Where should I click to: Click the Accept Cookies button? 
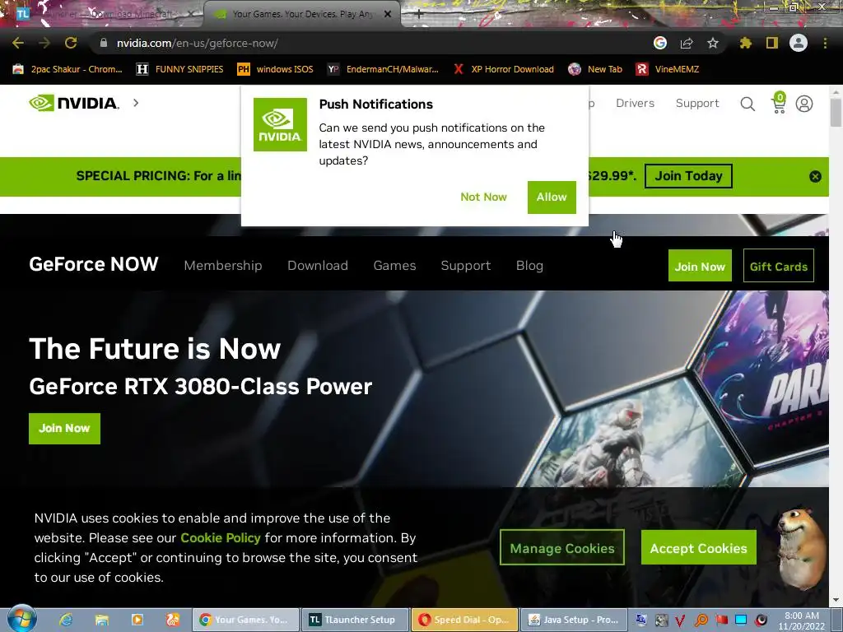pos(698,547)
